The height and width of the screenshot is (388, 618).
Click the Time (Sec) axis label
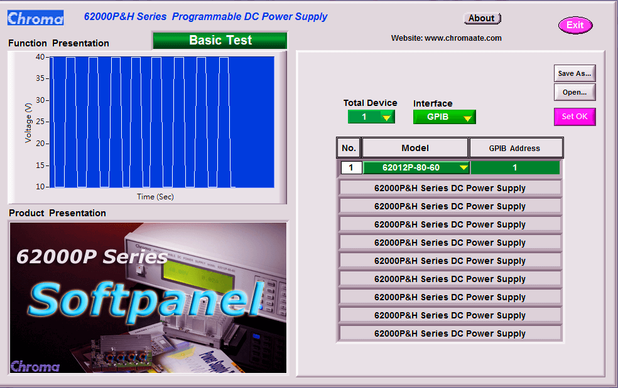pos(155,197)
